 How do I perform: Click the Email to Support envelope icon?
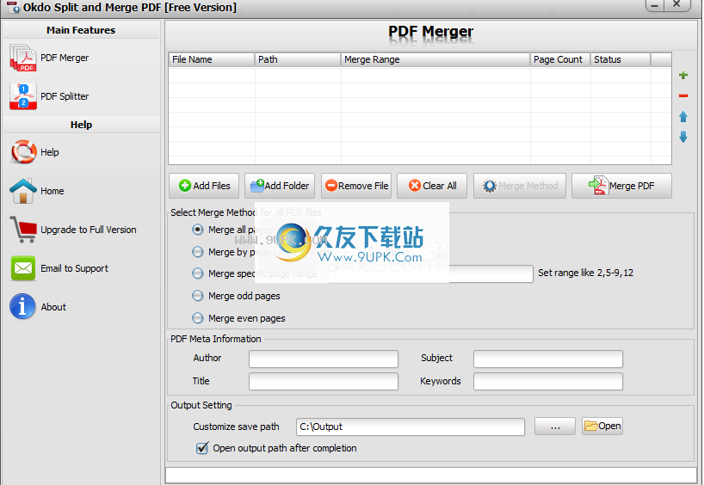coord(23,268)
